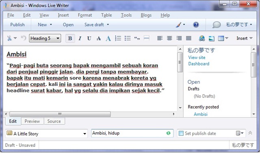Expand the New dropdown arrow
The width and height of the screenshot is (260, 153).
(x=51, y=24)
